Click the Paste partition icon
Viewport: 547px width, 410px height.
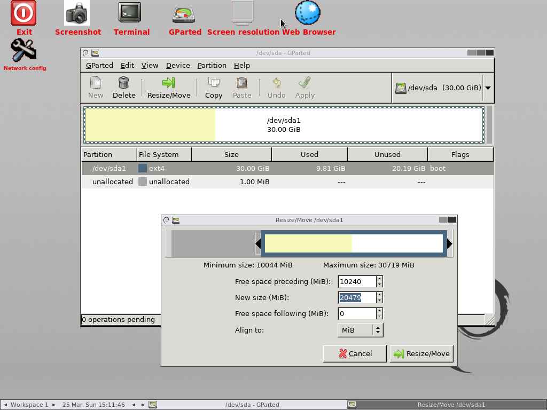(241, 87)
